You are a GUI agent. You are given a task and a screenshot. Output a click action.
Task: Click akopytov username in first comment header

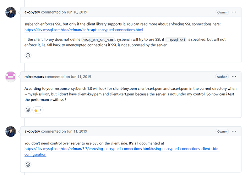34,12
